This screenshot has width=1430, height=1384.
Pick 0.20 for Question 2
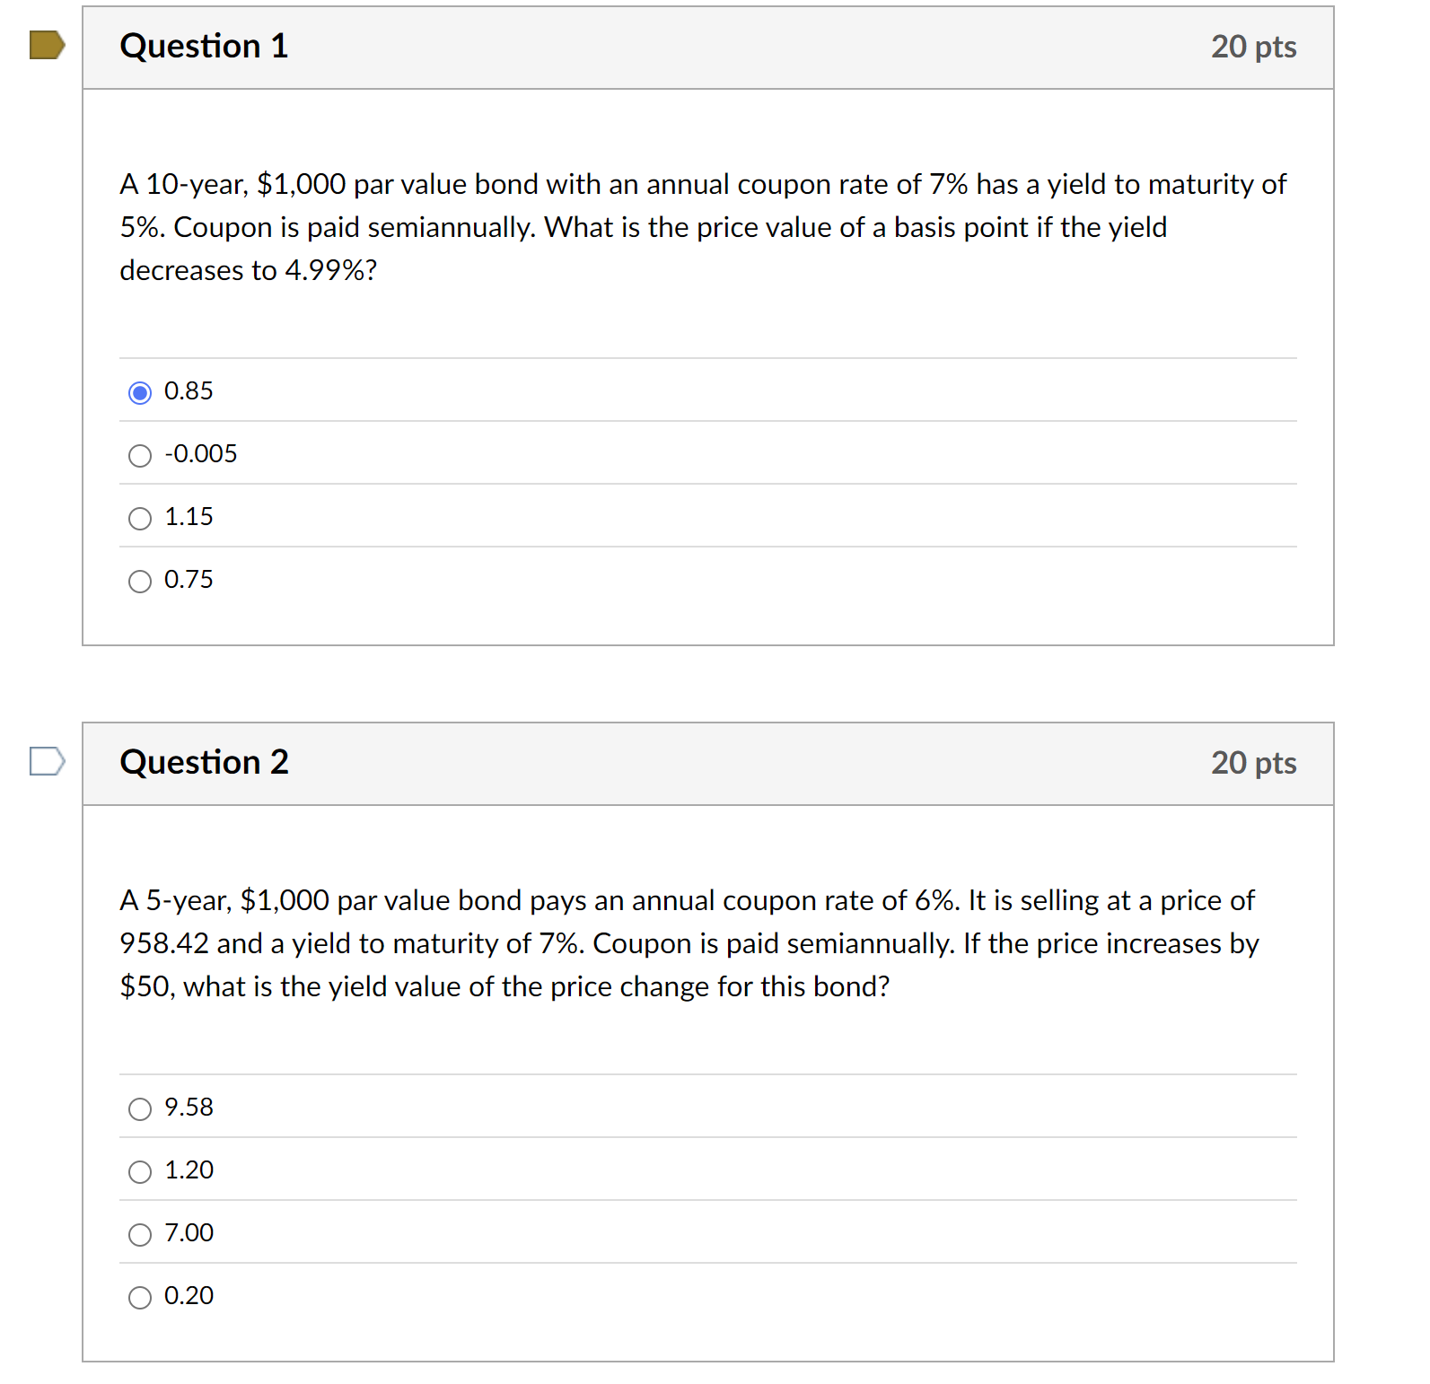coord(140,1298)
